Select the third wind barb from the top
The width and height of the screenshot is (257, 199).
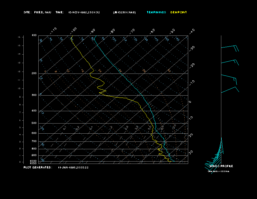click(229, 77)
